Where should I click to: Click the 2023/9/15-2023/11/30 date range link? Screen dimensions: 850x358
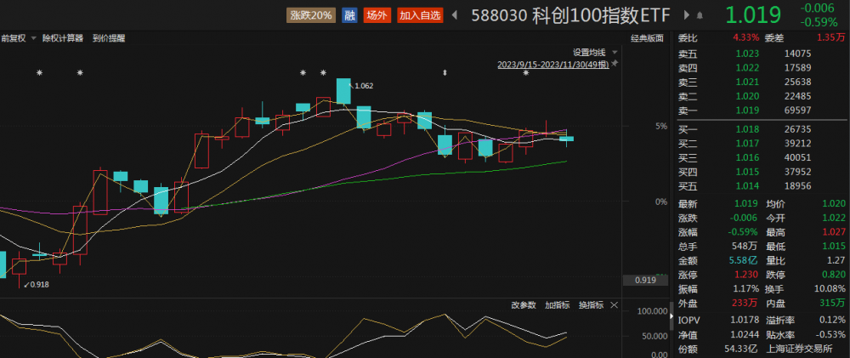click(x=552, y=64)
